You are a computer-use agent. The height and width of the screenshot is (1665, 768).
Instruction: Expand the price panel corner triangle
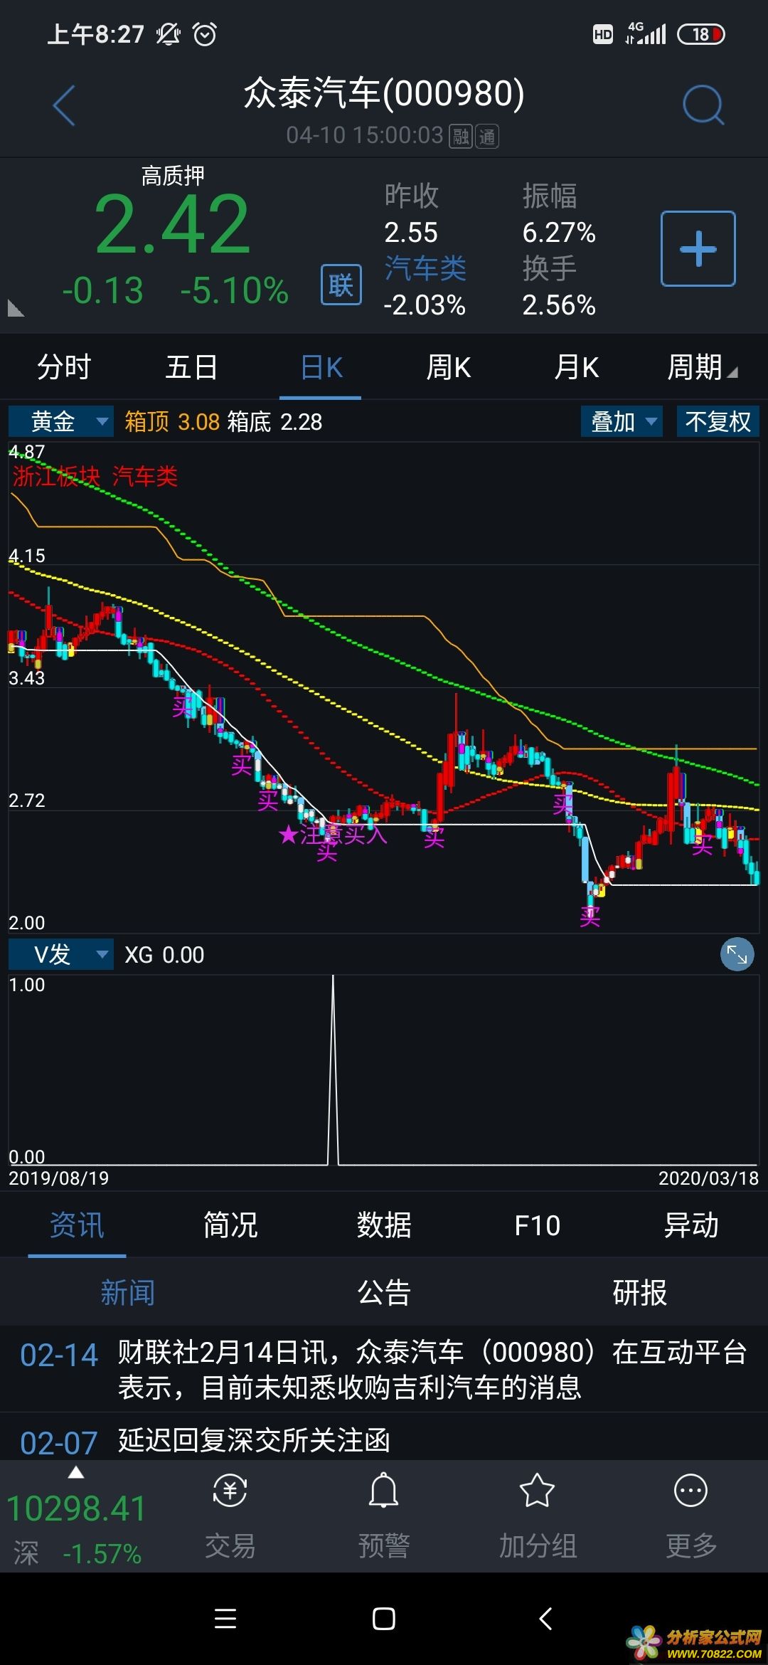[x=16, y=308]
